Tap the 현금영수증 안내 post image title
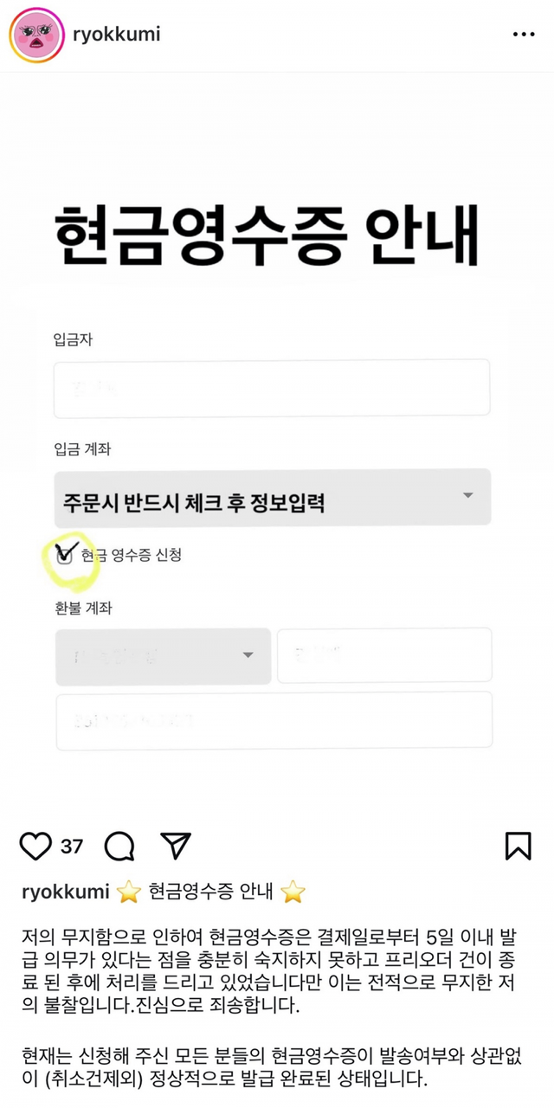The height and width of the screenshot is (1108, 554). [267, 234]
